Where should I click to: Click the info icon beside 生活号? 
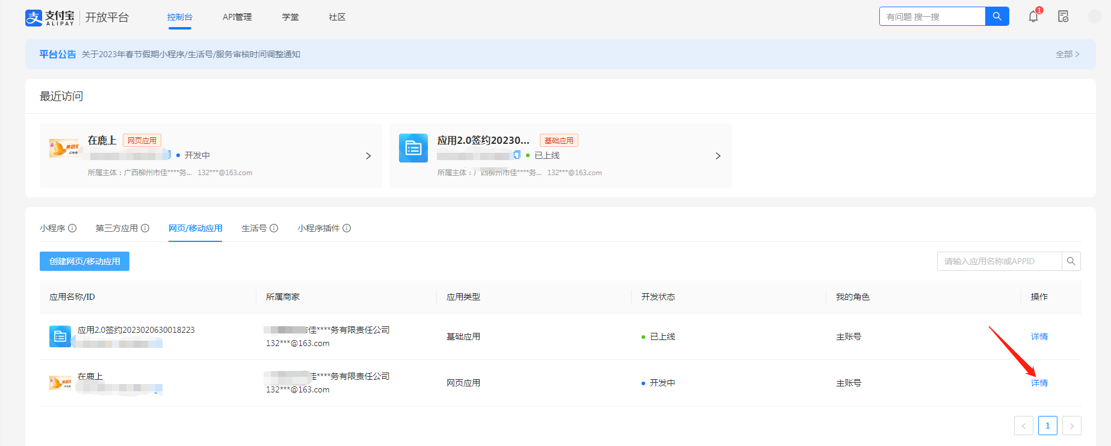(274, 228)
